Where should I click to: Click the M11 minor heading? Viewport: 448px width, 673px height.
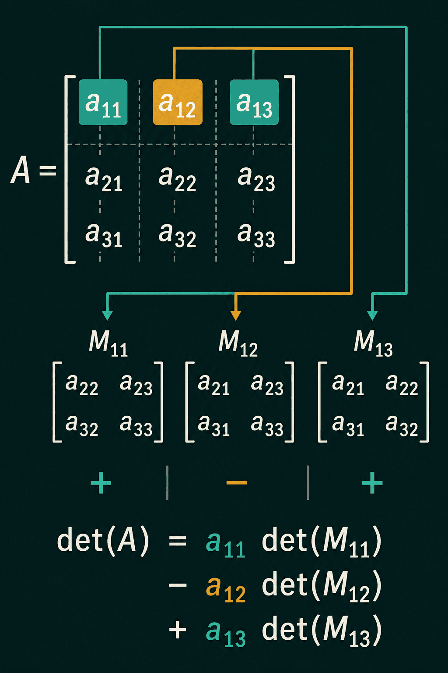[108, 343]
